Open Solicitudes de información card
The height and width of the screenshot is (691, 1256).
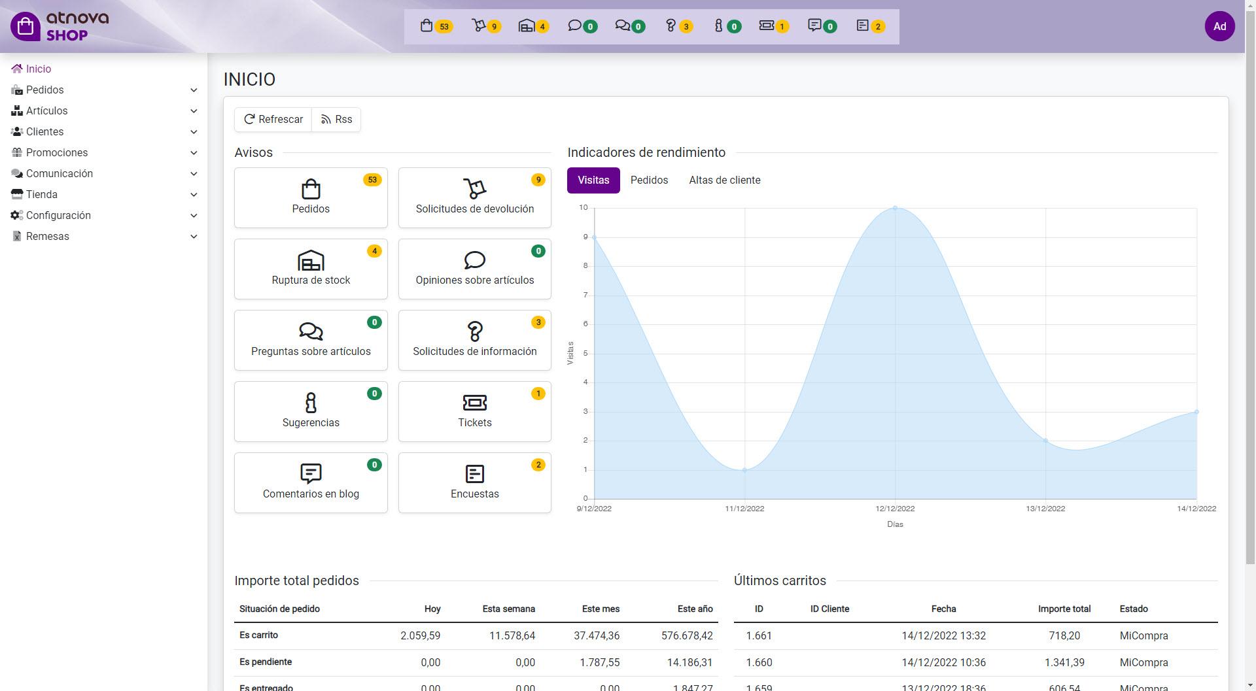475,340
